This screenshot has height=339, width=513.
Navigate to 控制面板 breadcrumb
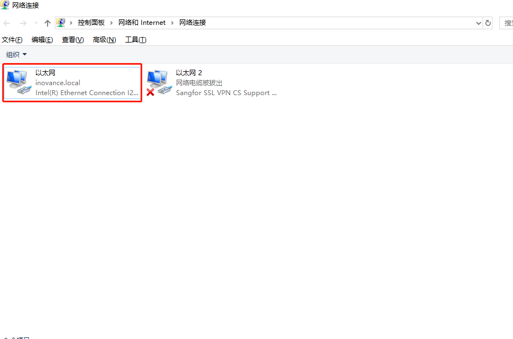click(91, 23)
